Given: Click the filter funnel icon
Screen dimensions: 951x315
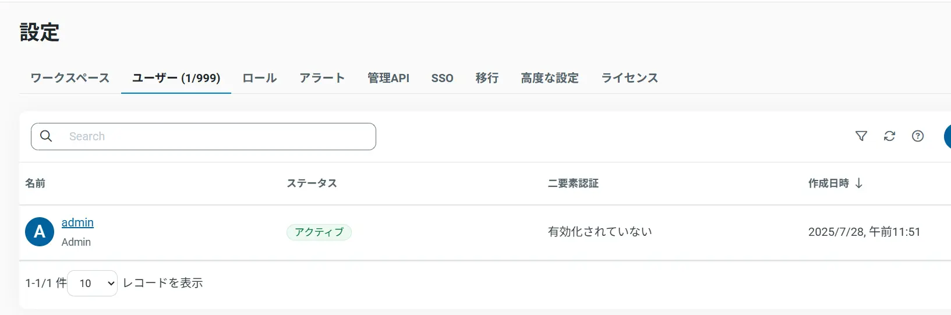Looking at the screenshot, I should (x=861, y=136).
